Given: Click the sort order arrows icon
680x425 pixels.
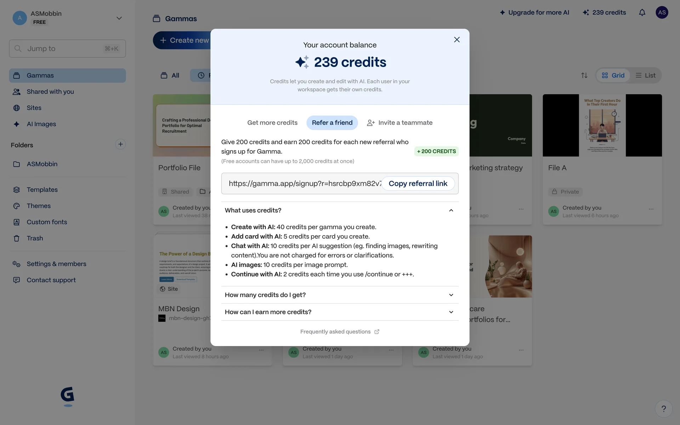Looking at the screenshot, I should click(x=584, y=75).
